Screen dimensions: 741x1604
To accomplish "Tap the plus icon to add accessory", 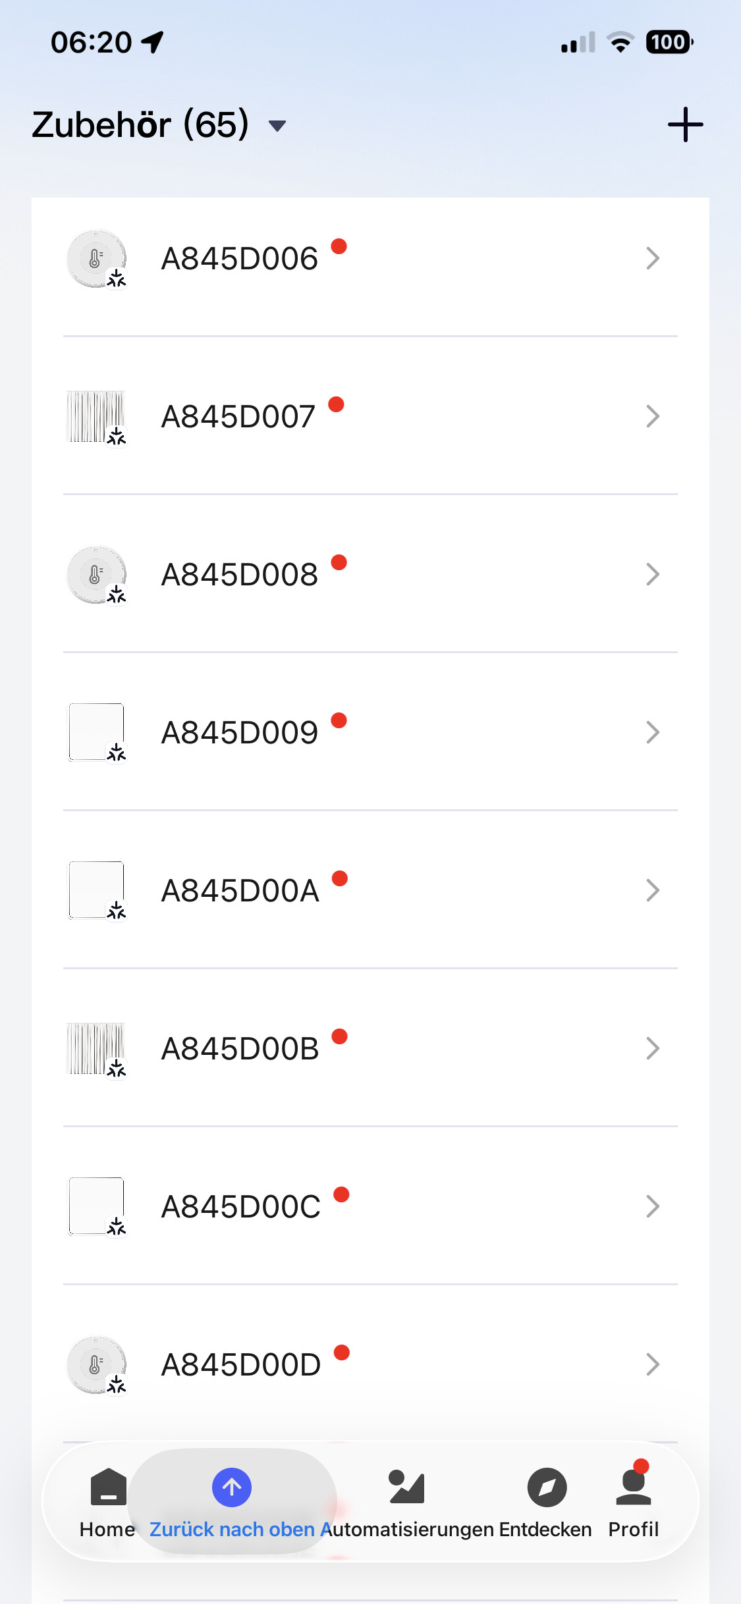I will tap(685, 124).
